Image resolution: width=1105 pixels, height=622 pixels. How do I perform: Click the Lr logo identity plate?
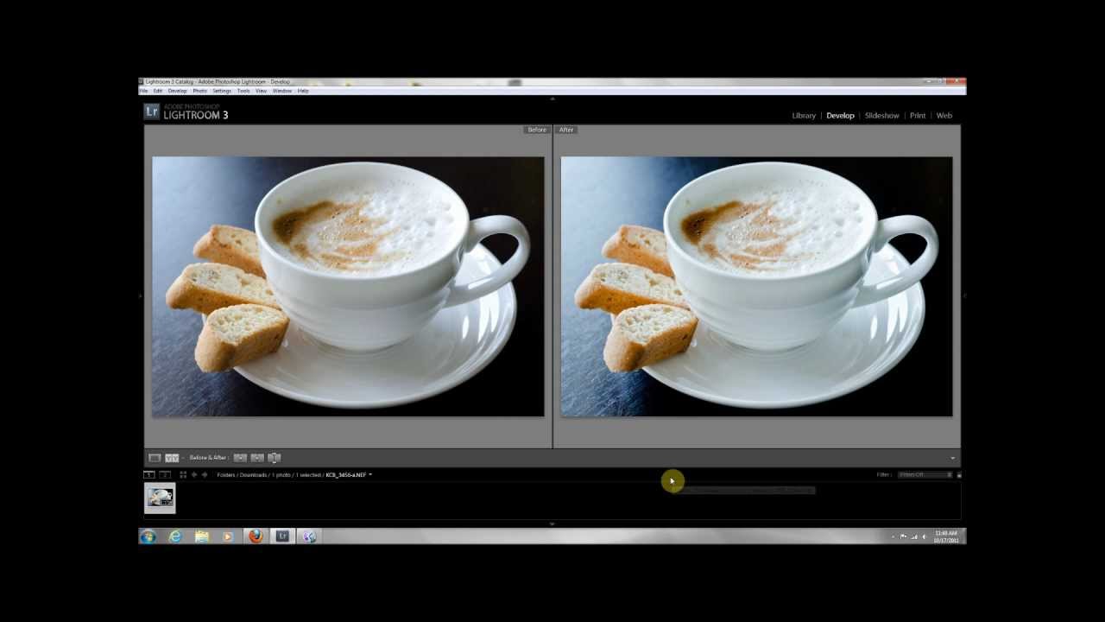click(152, 111)
